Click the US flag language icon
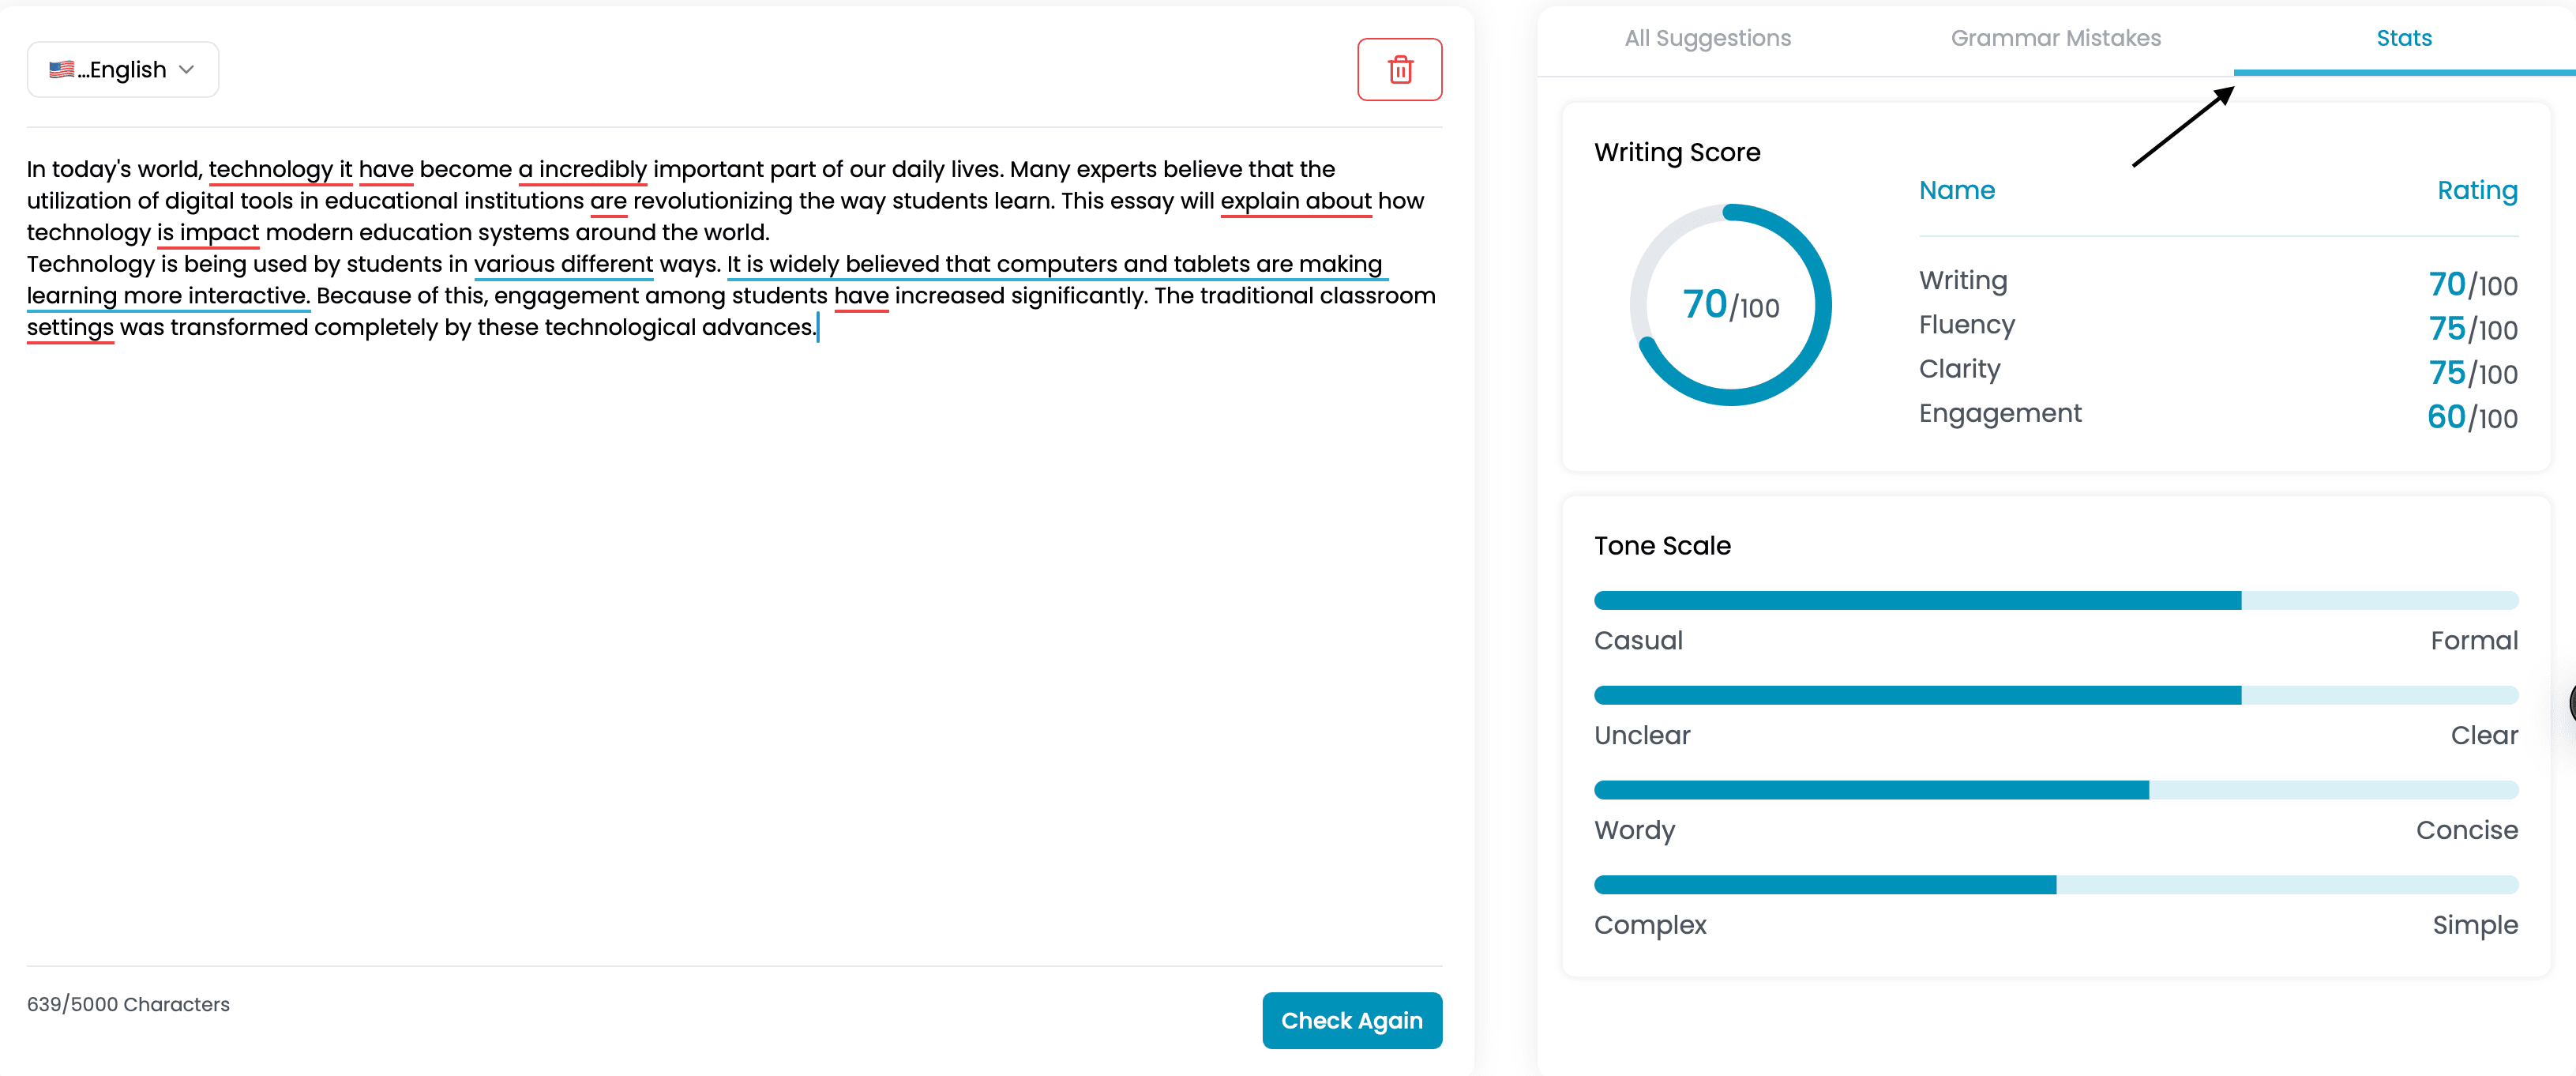Image resolution: width=2576 pixels, height=1076 pixels. pos(61,69)
